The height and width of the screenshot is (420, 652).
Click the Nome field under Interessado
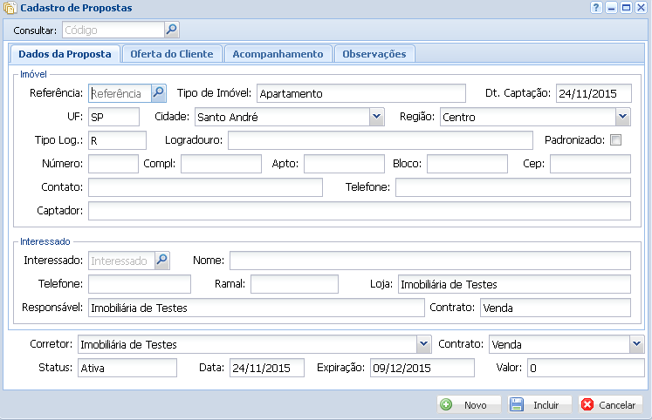click(x=429, y=261)
